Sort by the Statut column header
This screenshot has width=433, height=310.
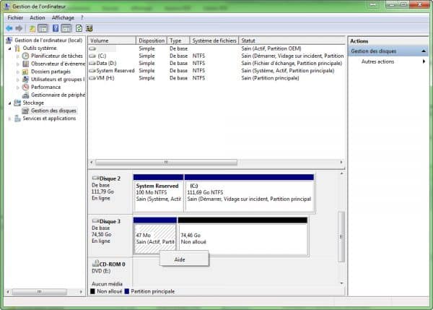289,40
